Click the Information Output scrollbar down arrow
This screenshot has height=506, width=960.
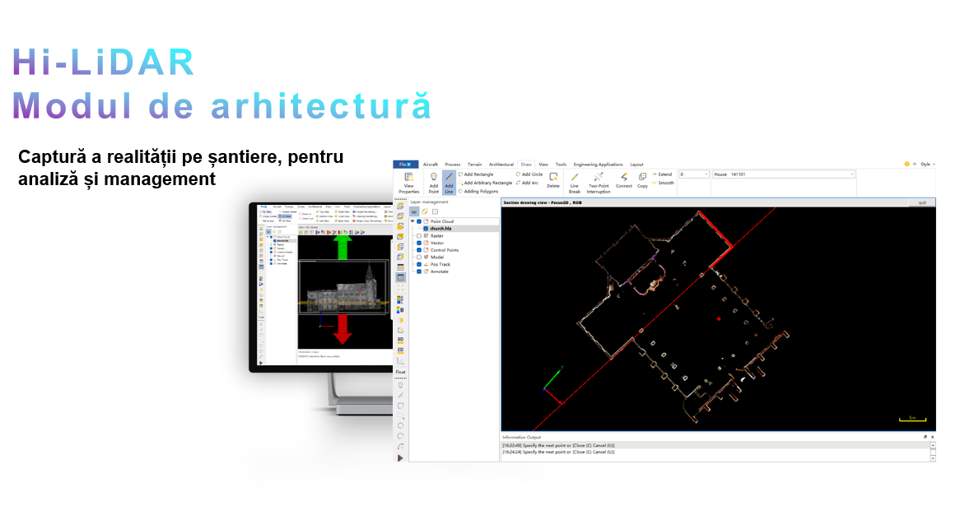point(933,458)
